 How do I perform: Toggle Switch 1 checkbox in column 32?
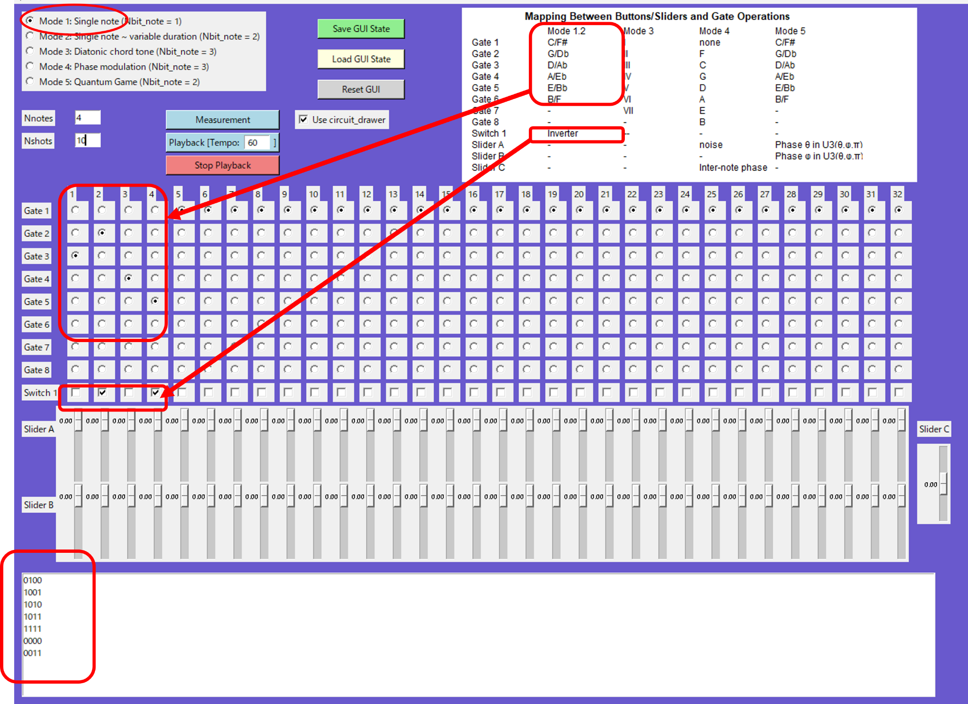pyautogui.click(x=899, y=392)
